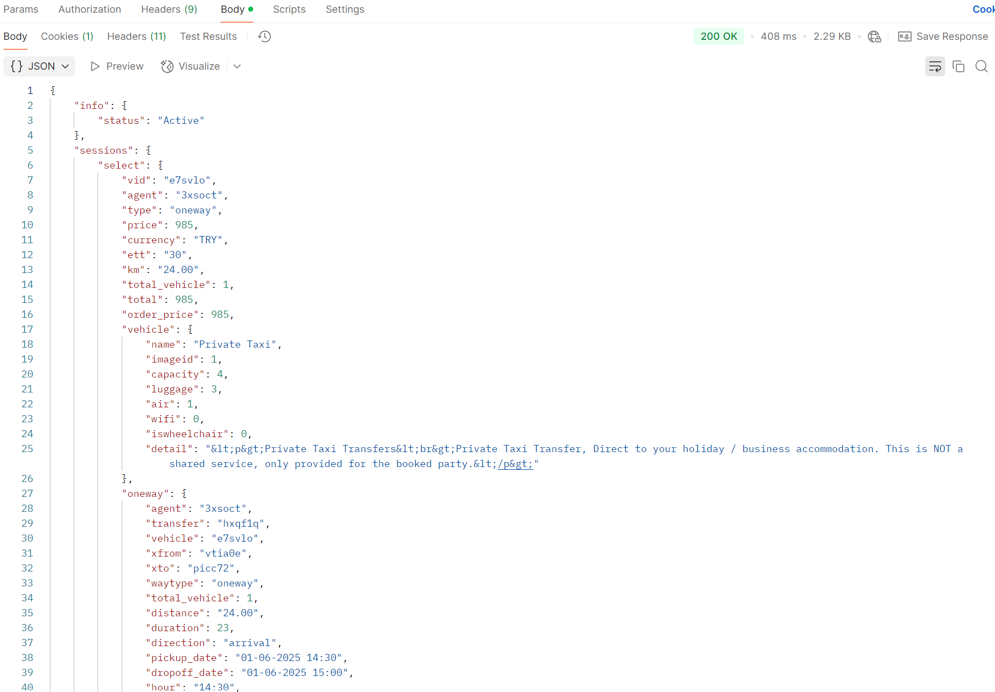Screen dimensions: 995x692
Task: Click the Preview play icon
Action: tap(95, 66)
